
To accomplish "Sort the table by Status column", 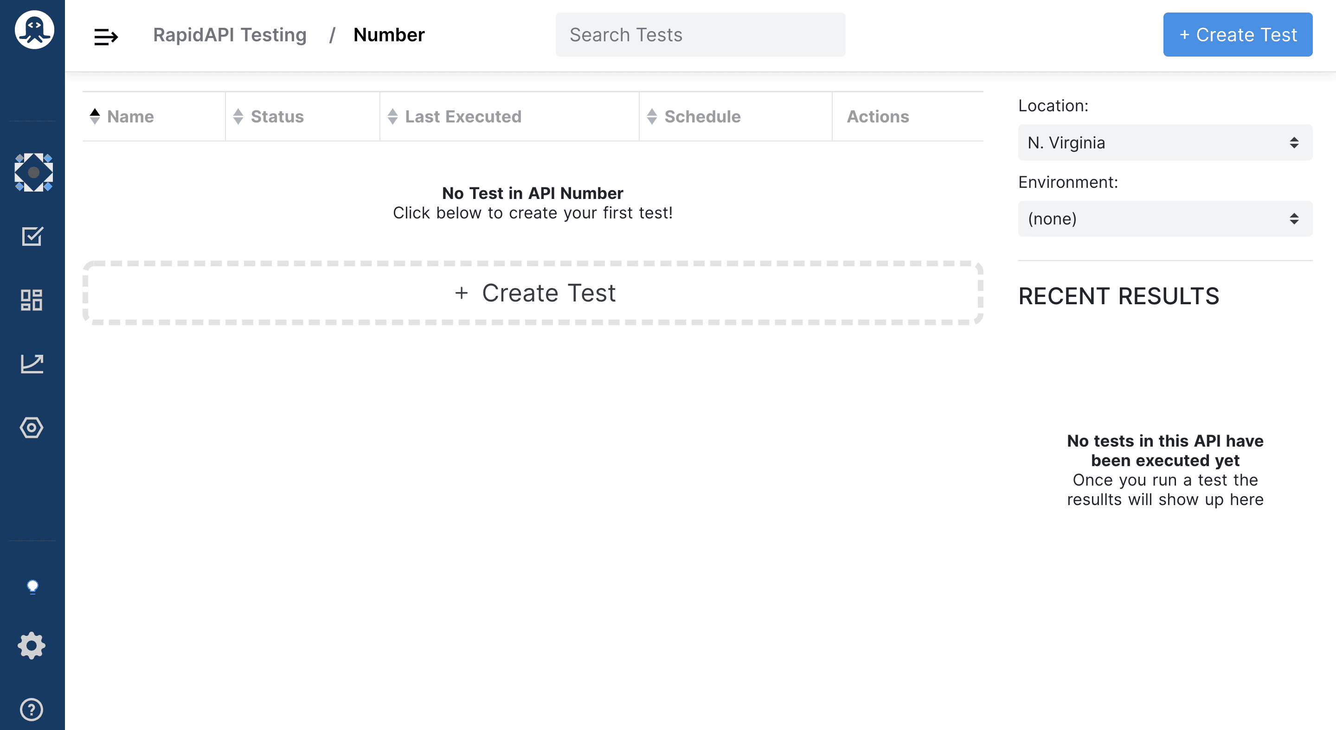I will (x=269, y=116).
